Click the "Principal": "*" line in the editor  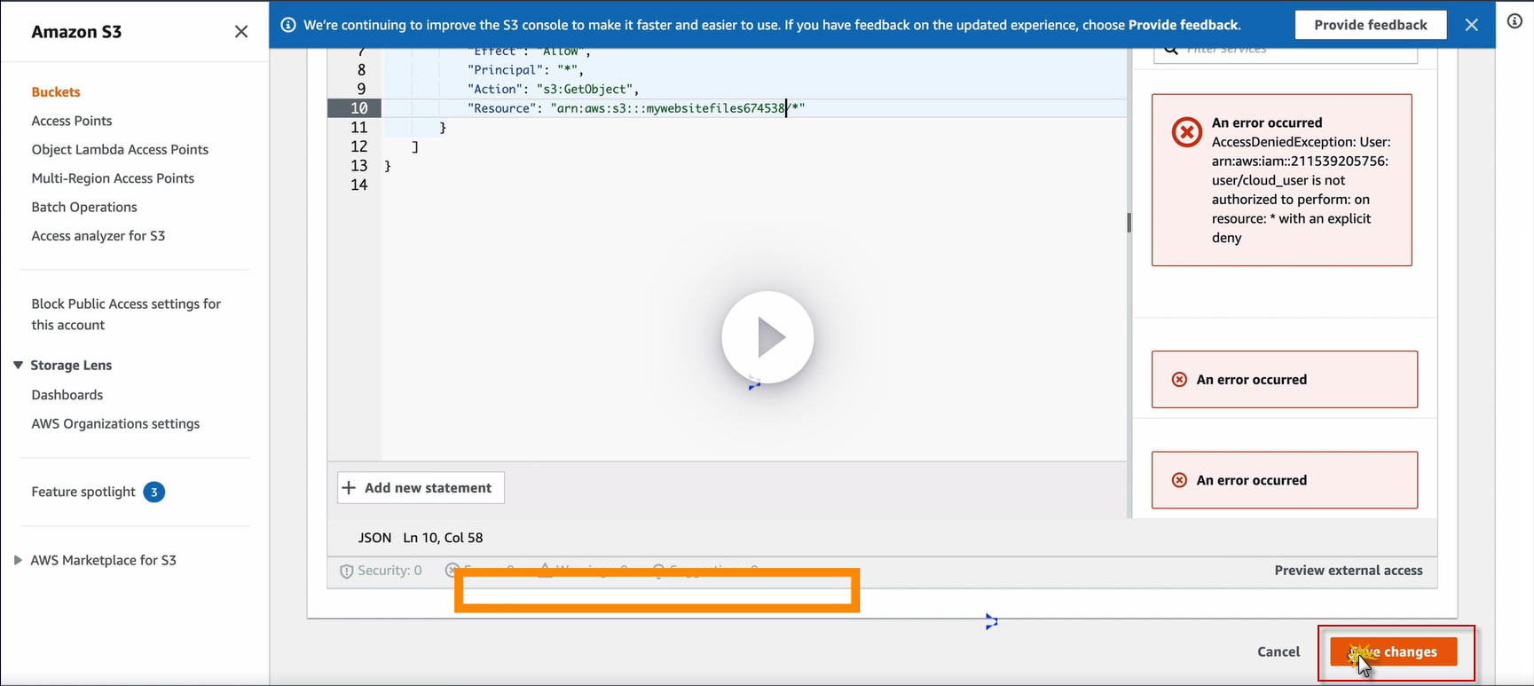[526, 70]
